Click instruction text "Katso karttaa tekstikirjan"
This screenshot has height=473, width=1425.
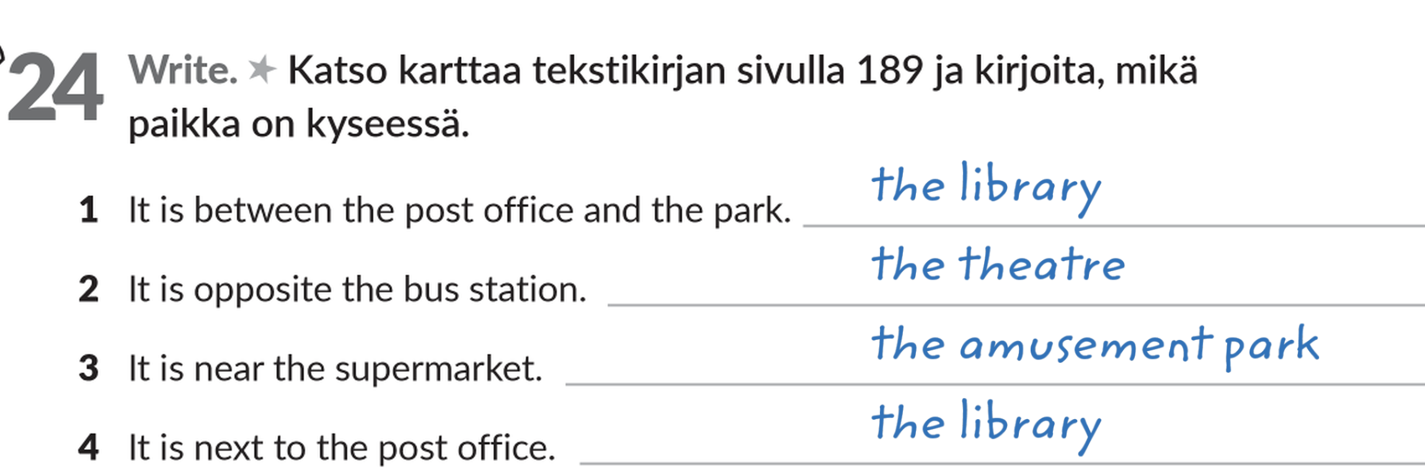pos(505,70)
